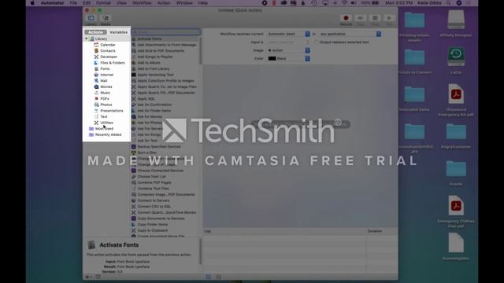The height and width of the screenshot is (283, 504).
Task: Open the View menu in menu bar
Action: pyautogui.click(x=121, y=3)
